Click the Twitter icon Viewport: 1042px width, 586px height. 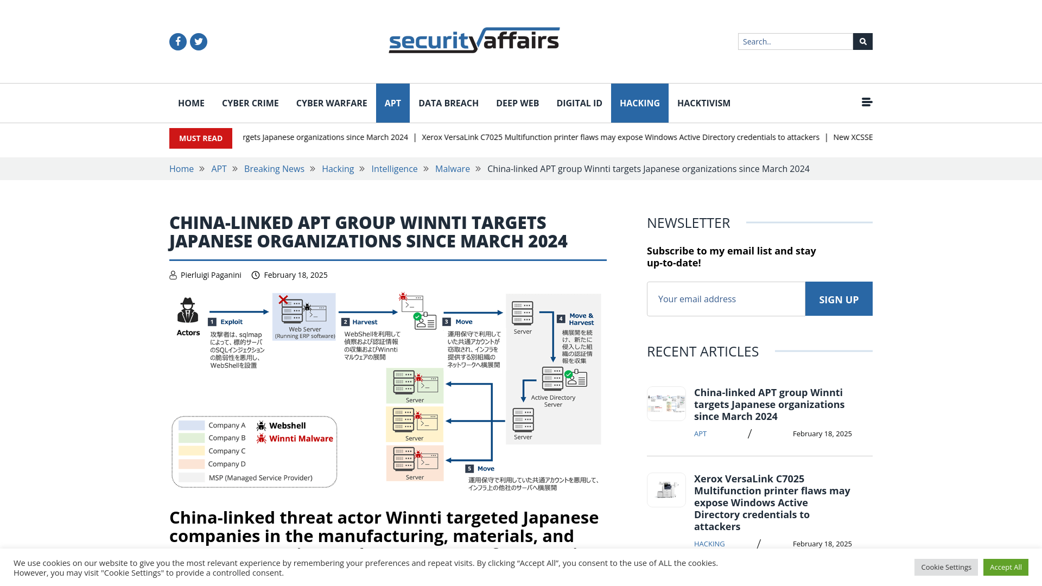pos(198,41)
